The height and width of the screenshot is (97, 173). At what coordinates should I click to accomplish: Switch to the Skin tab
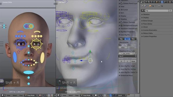pyautogui.click(x=127, y=39)
